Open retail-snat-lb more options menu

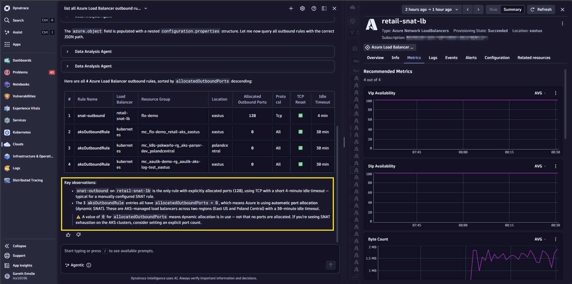562,24
